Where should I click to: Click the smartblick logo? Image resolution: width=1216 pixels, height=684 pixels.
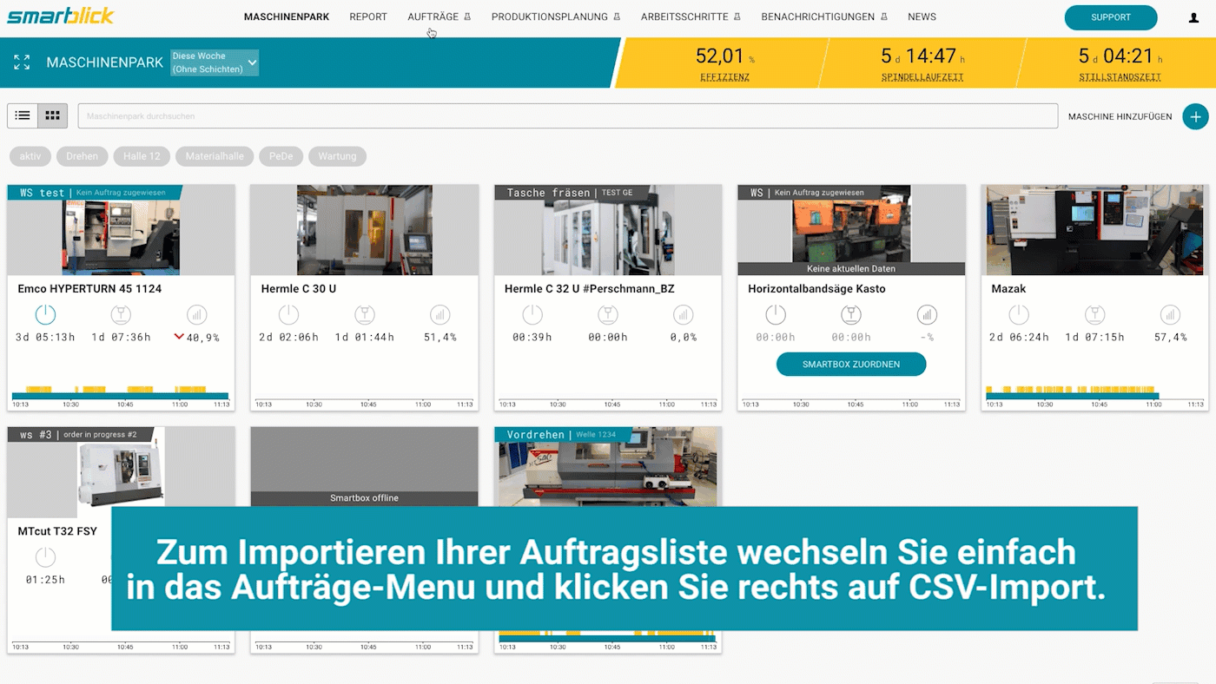(61, 16)
